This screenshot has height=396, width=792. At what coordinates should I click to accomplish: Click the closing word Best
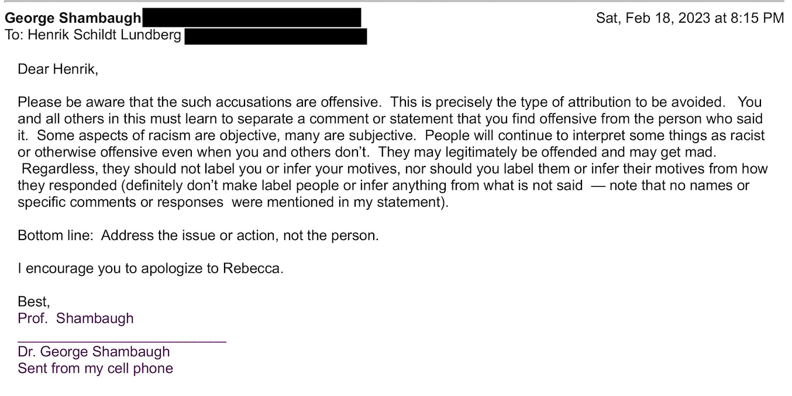34,302
